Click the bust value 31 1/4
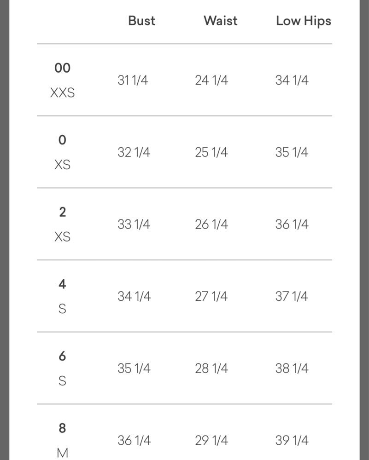This screenshot has width=369, height=460. (133, 80)
